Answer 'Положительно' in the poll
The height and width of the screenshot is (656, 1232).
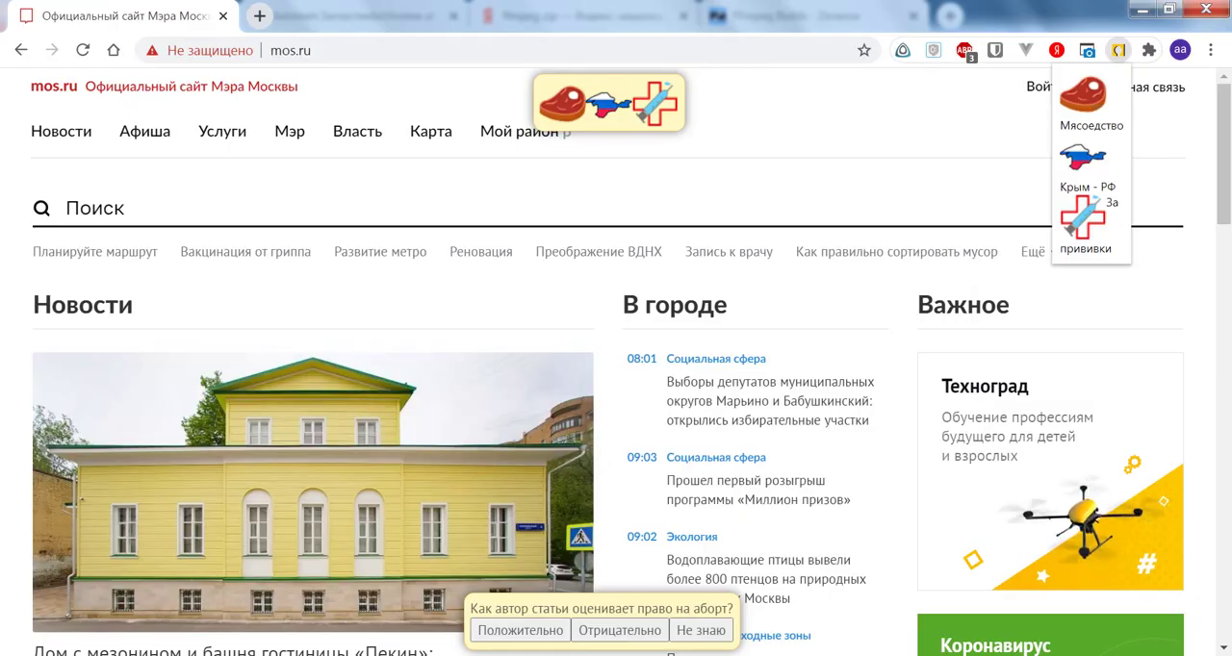click(521, 630)
